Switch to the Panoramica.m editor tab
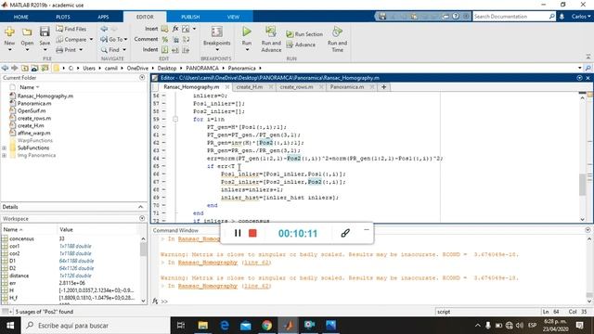 tap(347, 87)
